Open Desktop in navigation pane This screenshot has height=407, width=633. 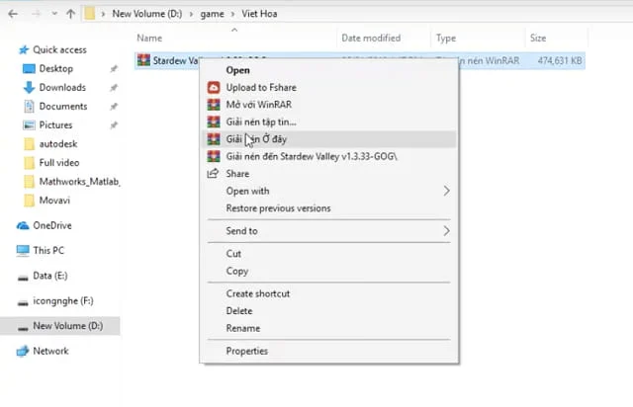pos(56,68)
